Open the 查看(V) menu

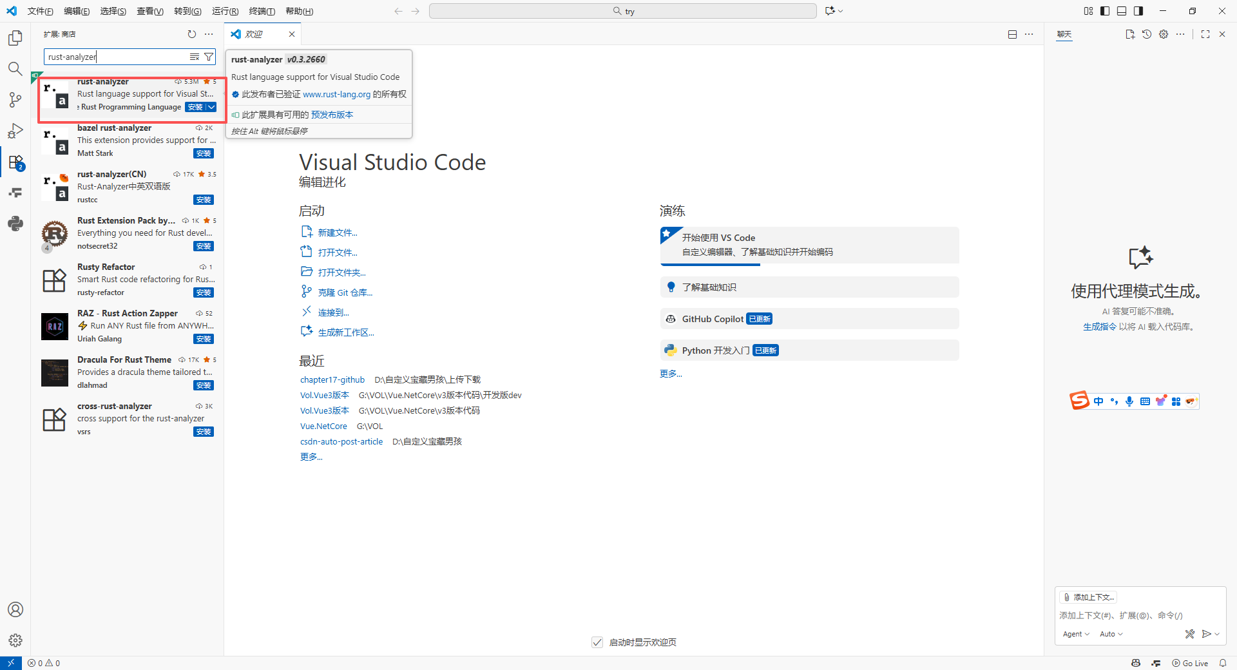pyautogui.click(x=150, y=11)
